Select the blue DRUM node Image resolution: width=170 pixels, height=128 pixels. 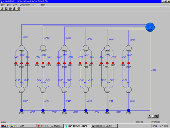click(150, 27)
